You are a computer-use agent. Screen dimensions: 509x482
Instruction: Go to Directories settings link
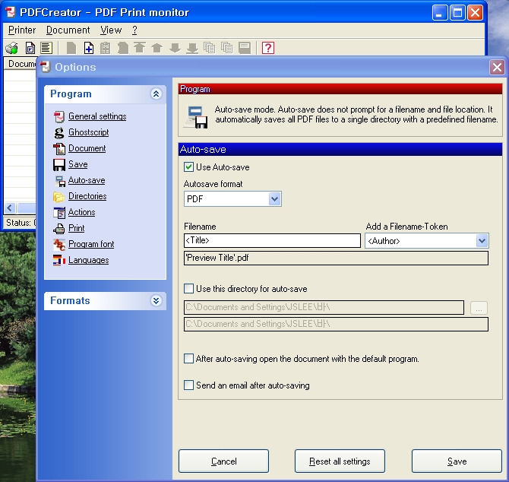(87, 196)
